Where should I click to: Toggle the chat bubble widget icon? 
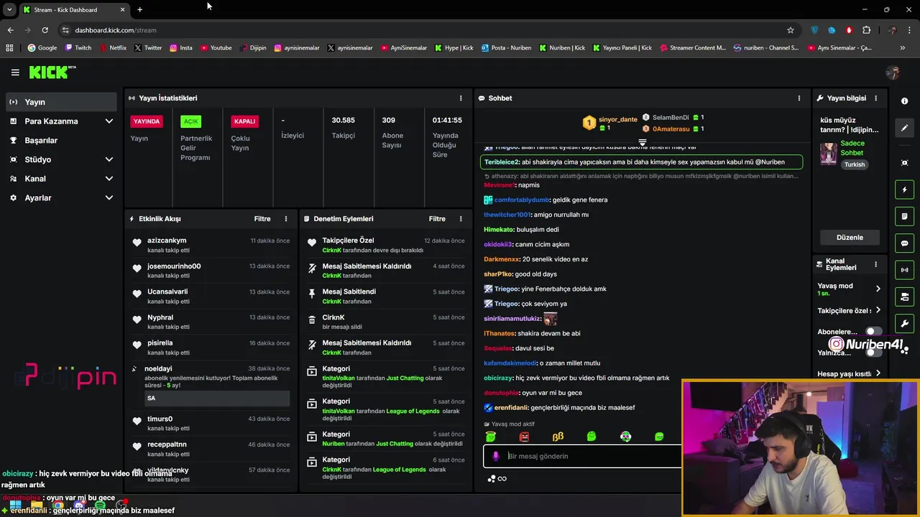pyautogui.click(x=905, y=243)
